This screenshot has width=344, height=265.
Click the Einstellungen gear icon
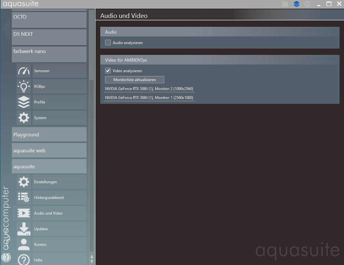click(24, 182)
